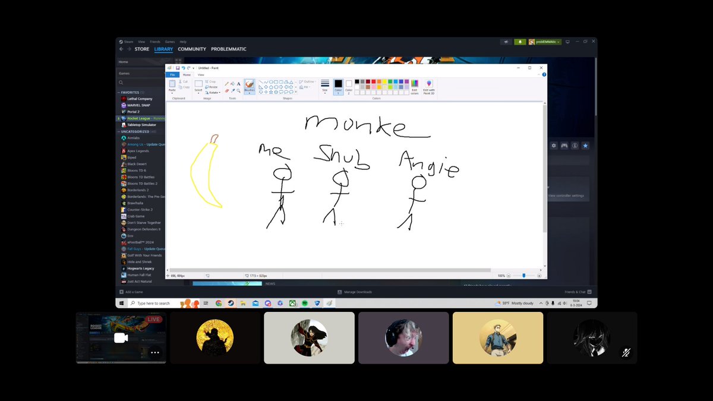Select the Magnifier tool

(x=239, y=89)
